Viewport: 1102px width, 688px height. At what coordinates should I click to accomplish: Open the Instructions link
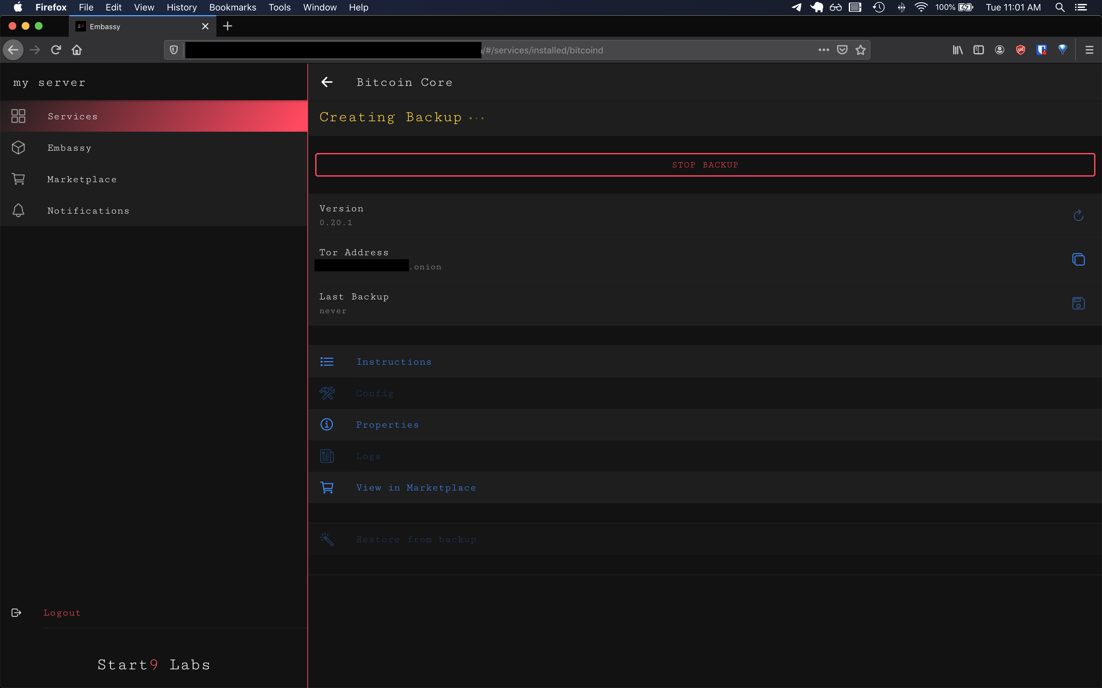[394, 362]
